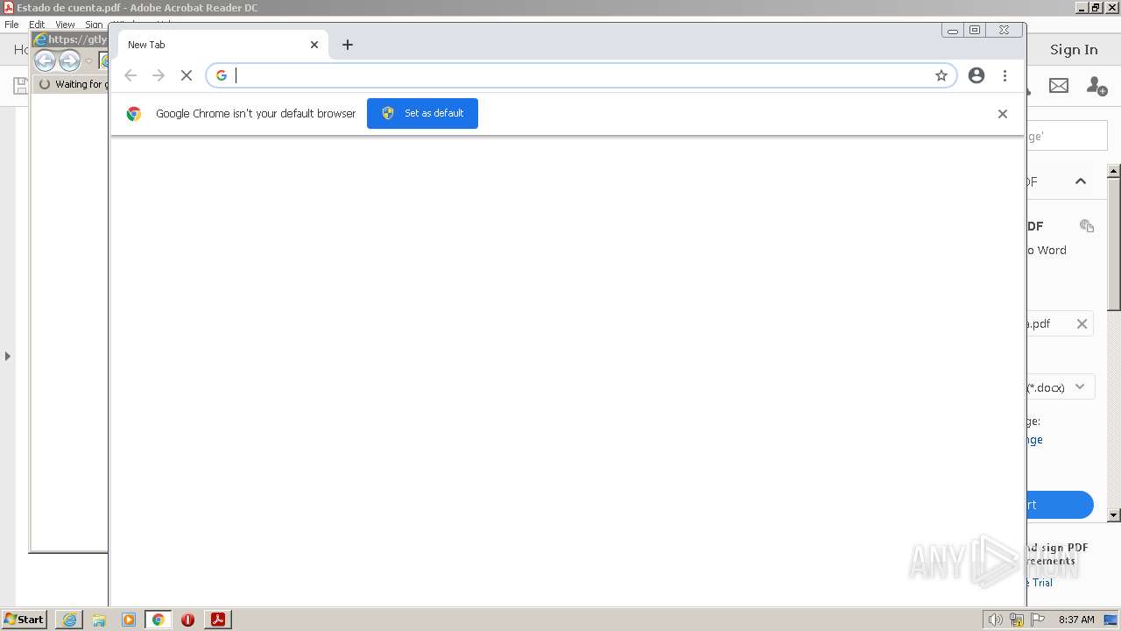Click the taskbar clock 8:37 AM

1076,620
